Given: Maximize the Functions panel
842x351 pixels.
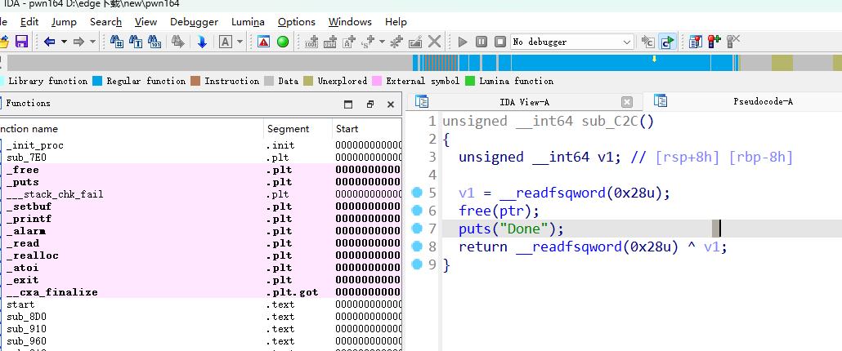Looking at the screenshot, I should [348, 104].
